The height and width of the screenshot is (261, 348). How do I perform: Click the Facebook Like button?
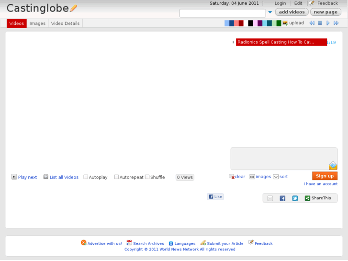click(215, 196)
